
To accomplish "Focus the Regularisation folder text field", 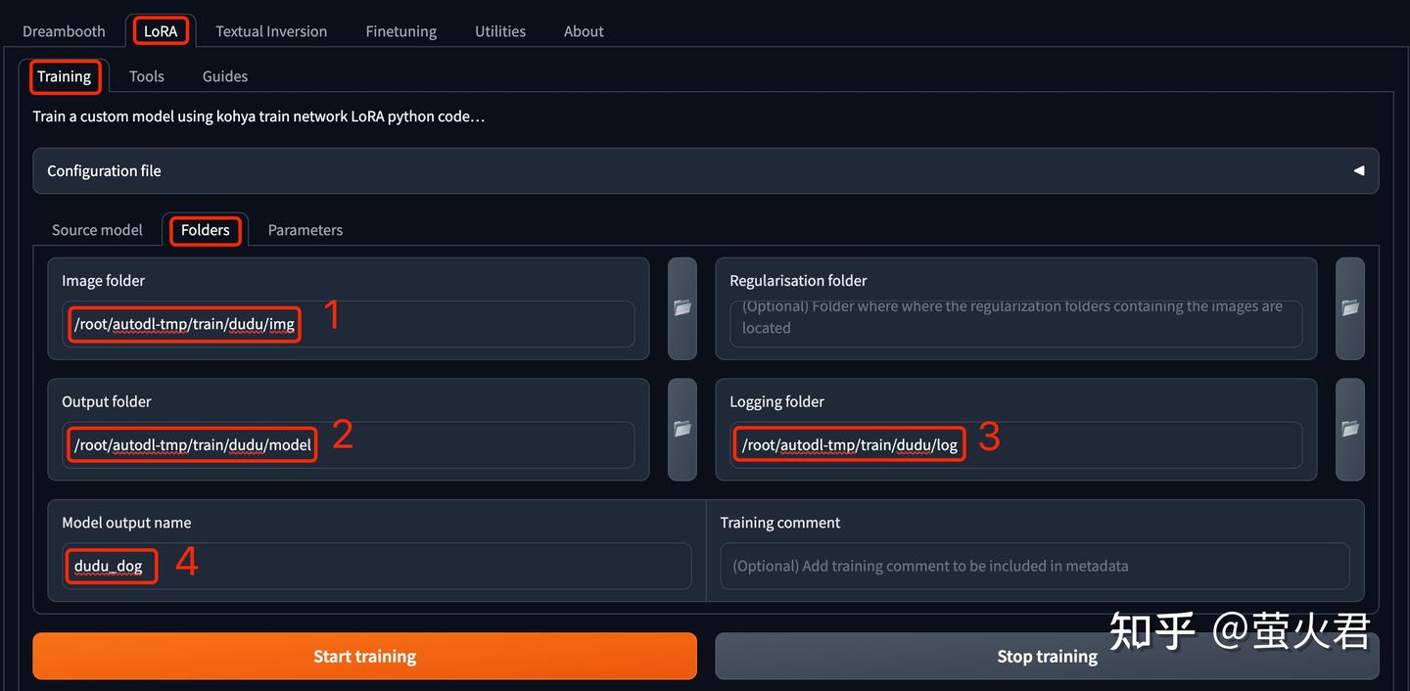I will tap(1016, 324).
